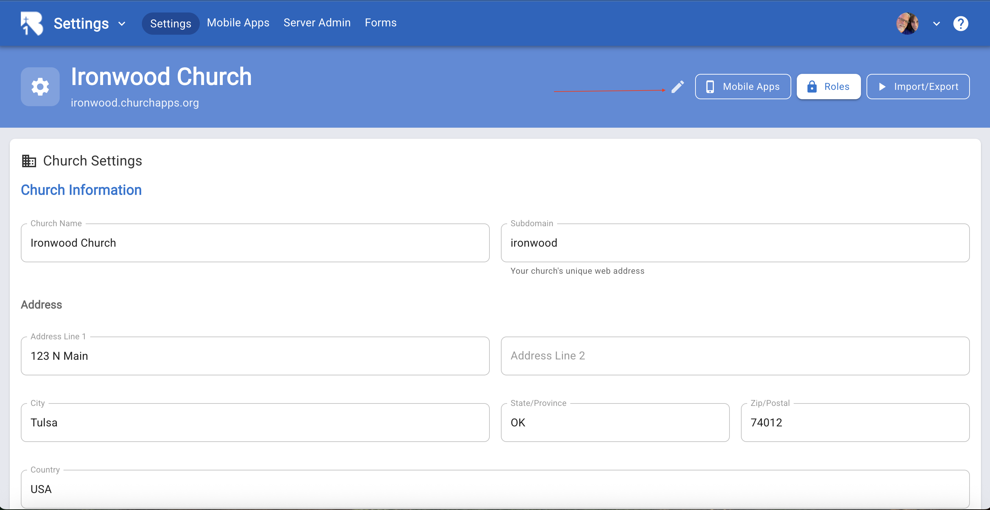This screenshot has width=990, height=510.
Task: Click the B1 logo in top bar
Action: 32,24
